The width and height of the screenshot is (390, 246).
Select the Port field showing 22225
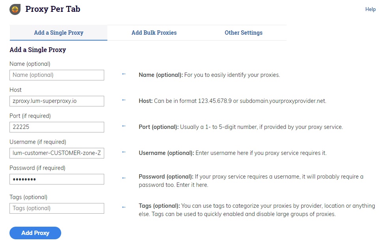click(x=57, y=127)
